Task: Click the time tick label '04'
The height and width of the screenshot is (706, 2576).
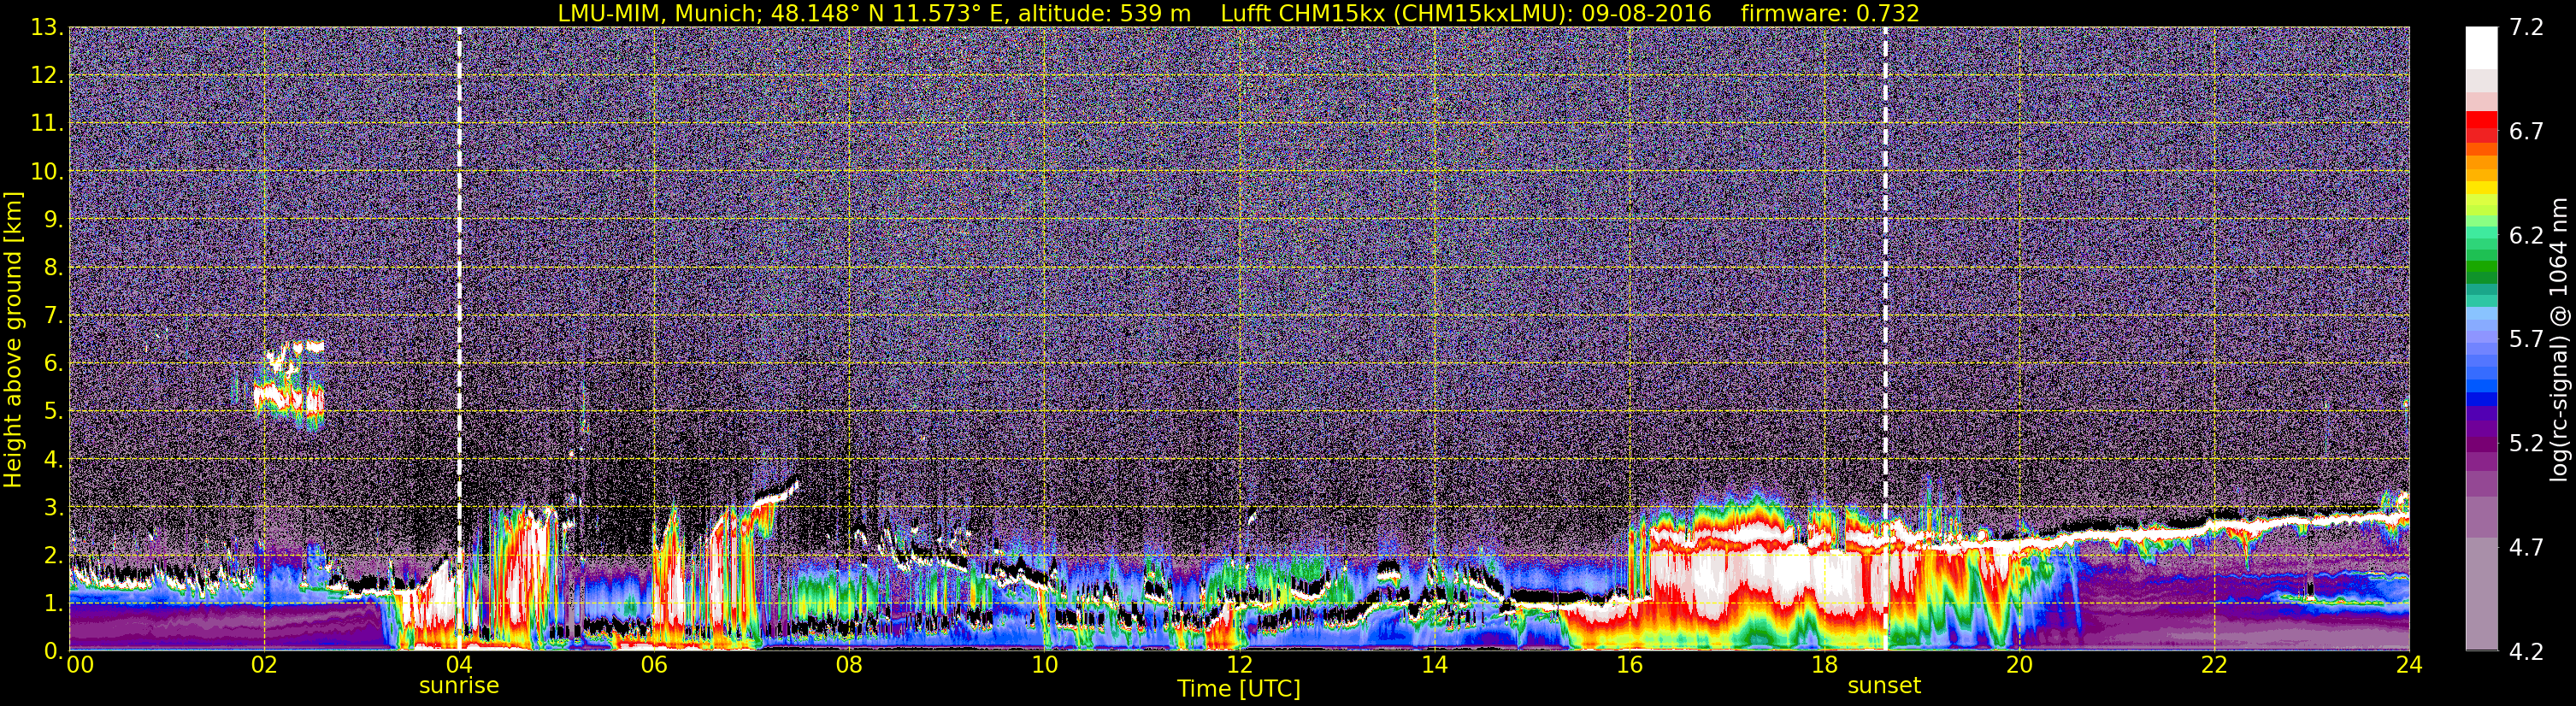Action: pyautogui.click(x=459, y=665)
